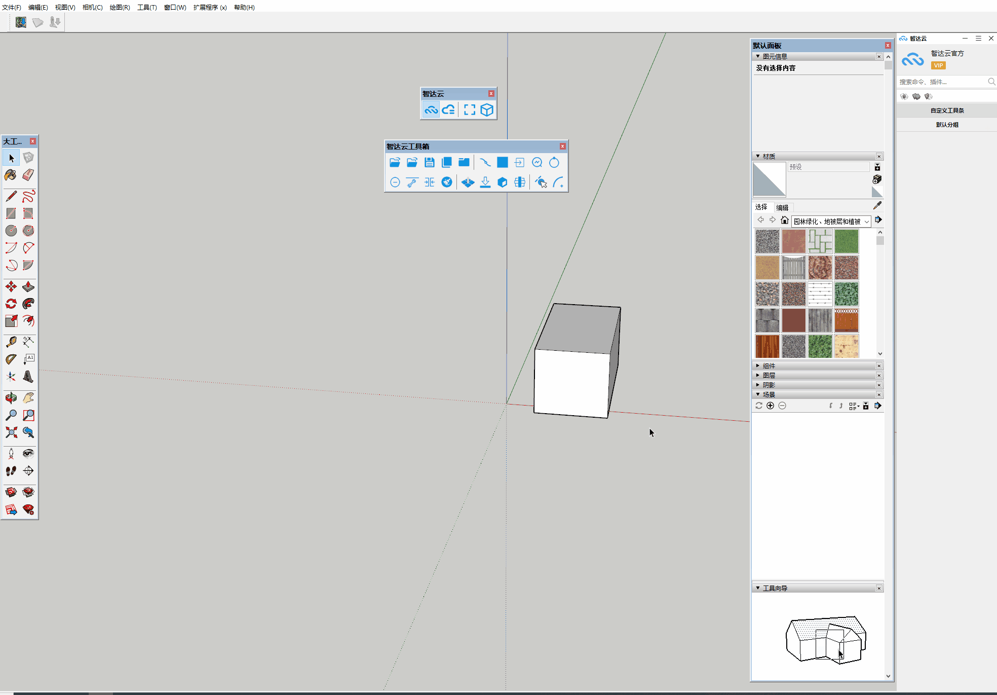997x695 pixels.
Task: Select the Paint Bucket tool
Action: [11, 175]
